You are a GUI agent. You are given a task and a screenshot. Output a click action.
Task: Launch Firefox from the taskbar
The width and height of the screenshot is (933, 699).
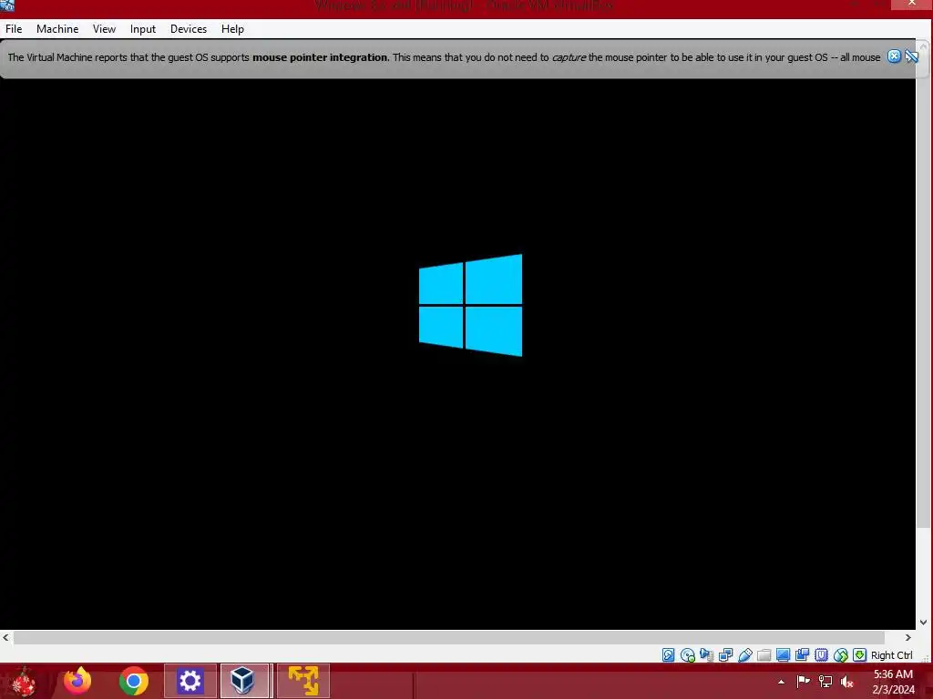tap(77, 681)
